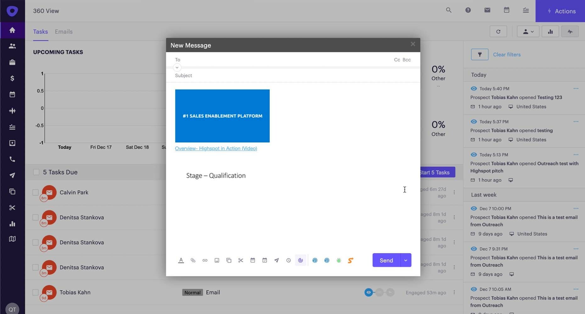The width and height of the screenshot is (585, 314).
Task: Open the Send button dropdown arrow
Action: coord(406,260)
